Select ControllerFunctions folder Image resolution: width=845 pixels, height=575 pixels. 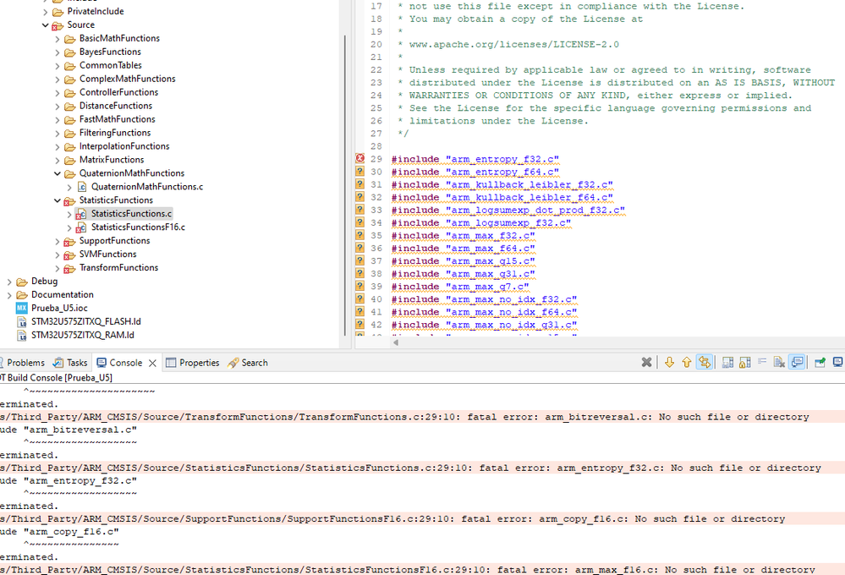click(118, 92)
